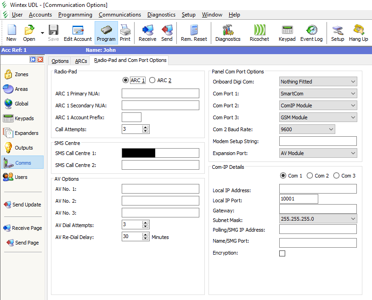Screen dimensions: 372x300
Task: Click the Rem. Reset toolbar icon
Action: (x=194, y=33)
